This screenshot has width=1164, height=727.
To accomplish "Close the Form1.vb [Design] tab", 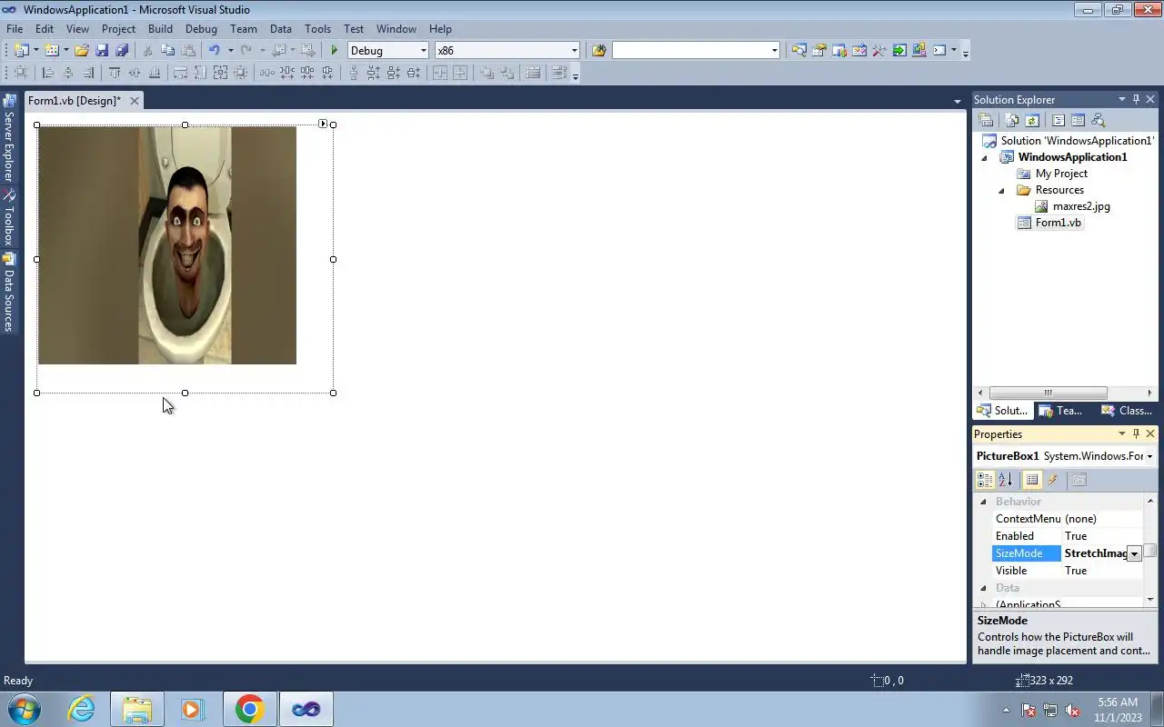I will 135,101.
